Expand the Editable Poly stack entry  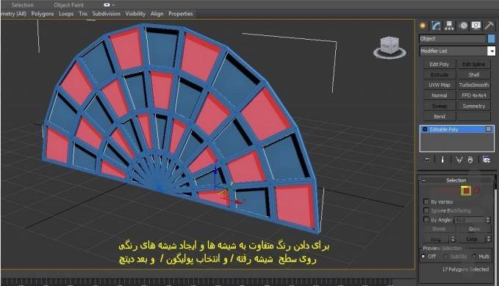point(425,129)
